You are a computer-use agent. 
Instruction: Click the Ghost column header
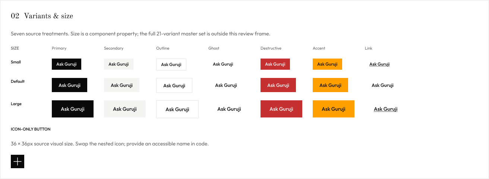click(214, 48)
